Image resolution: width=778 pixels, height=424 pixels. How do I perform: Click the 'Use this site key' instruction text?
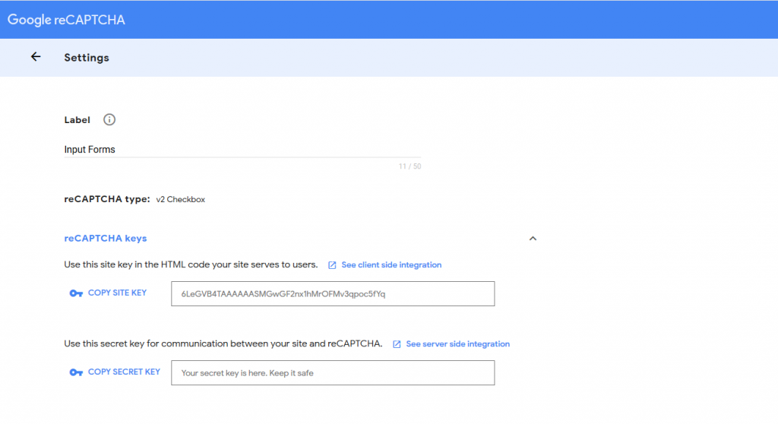[191, 264]
